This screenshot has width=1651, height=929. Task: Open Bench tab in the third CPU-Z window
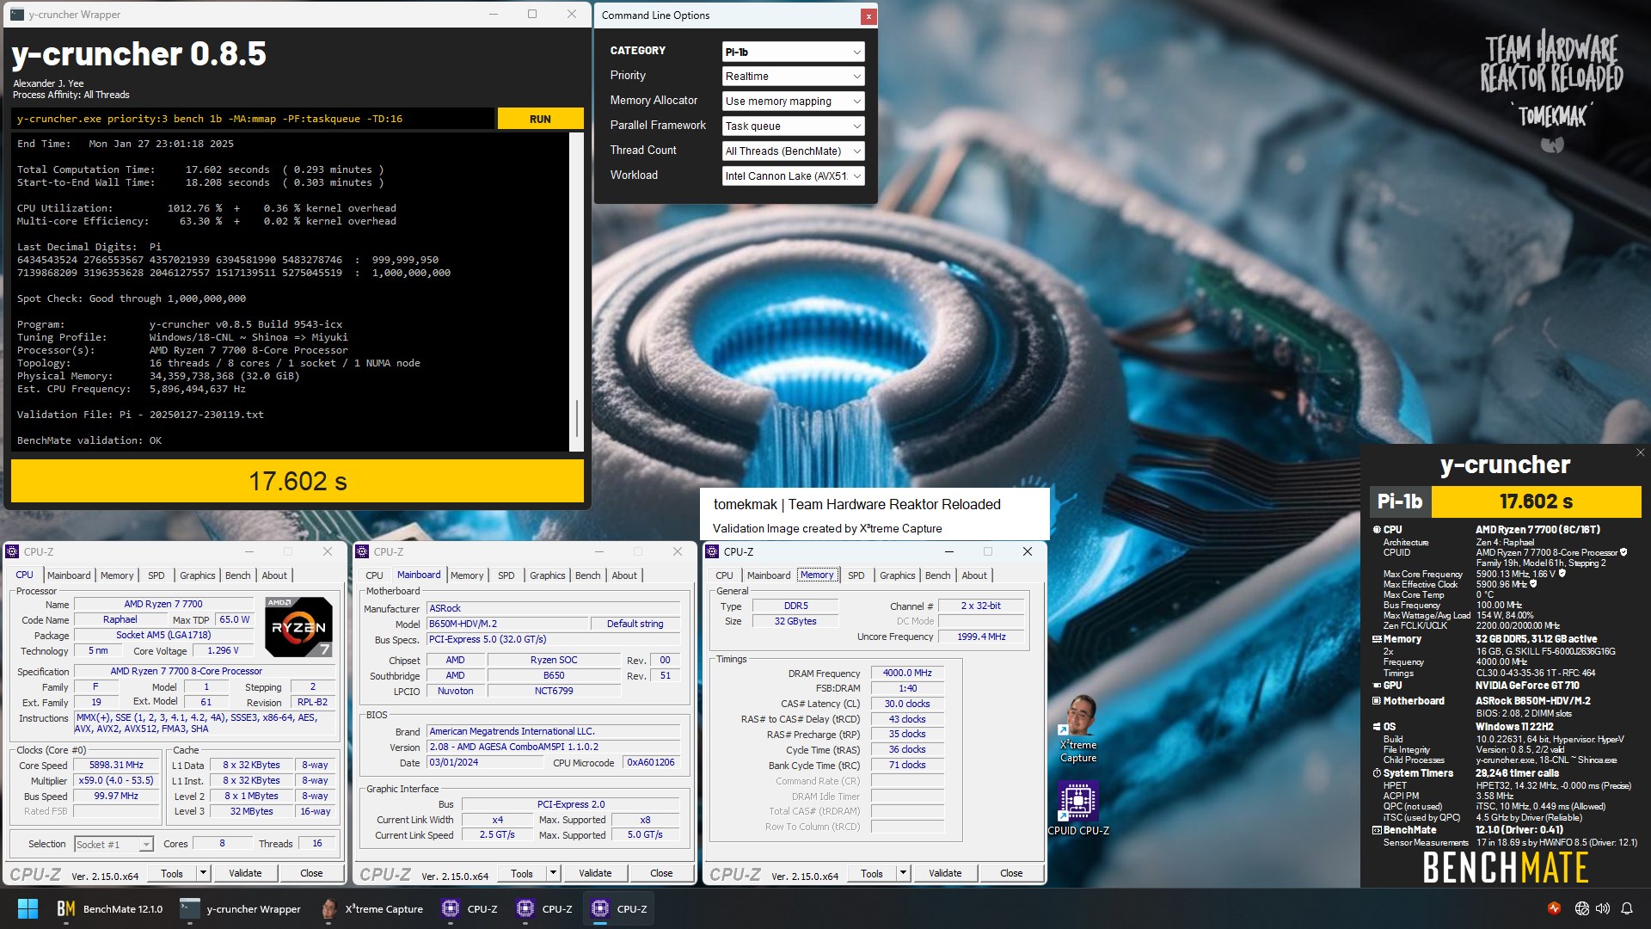(938, 575)
